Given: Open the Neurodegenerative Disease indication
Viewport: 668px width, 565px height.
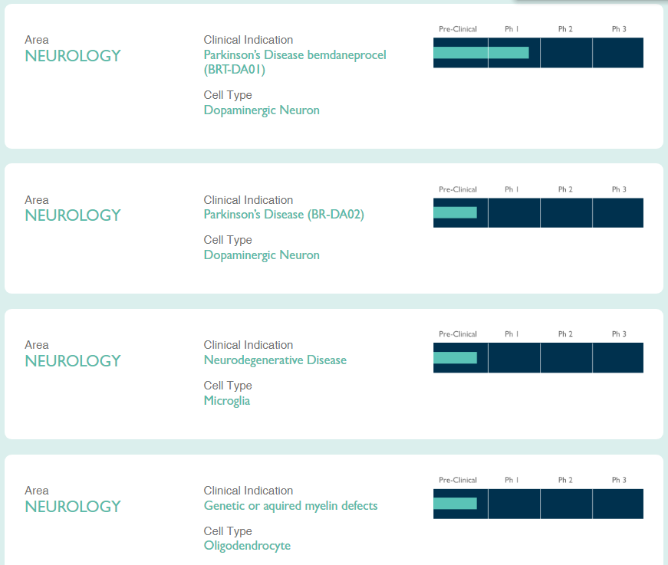Looking at the screenshot, I should click(x=275, y=360).
